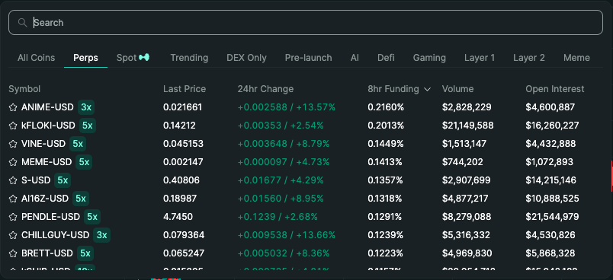Open the Layer 1 tab

pyautogui.click(x=480, y=58)
